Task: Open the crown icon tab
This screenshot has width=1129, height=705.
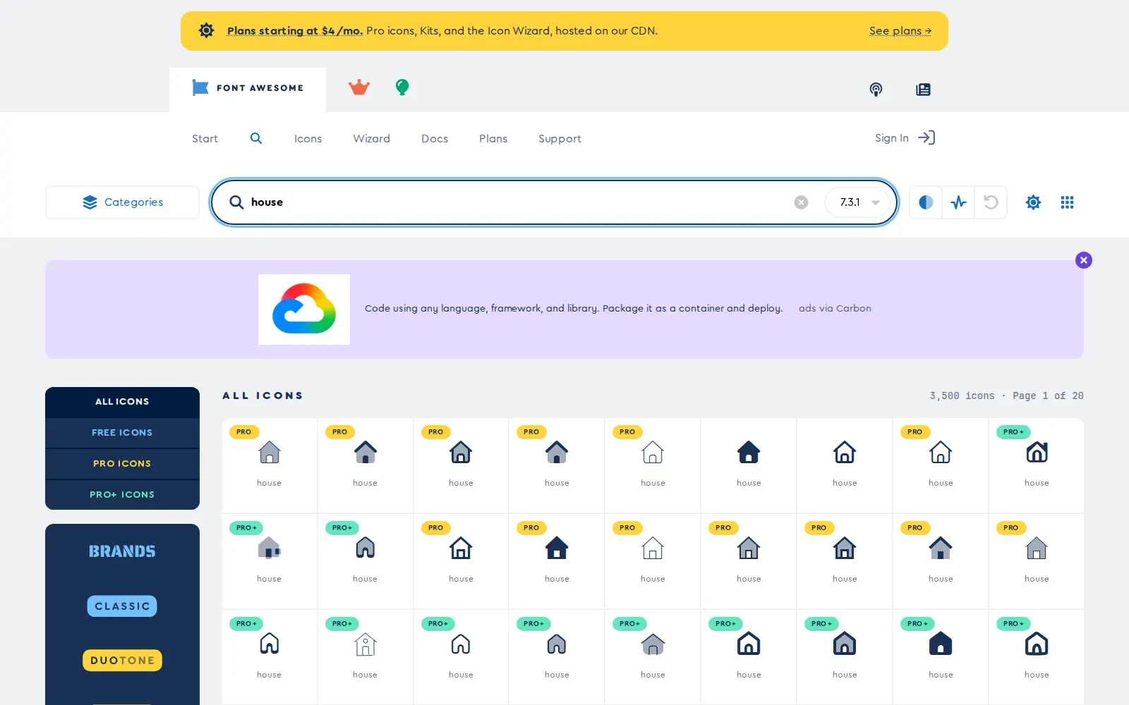Action: point(359,87)
